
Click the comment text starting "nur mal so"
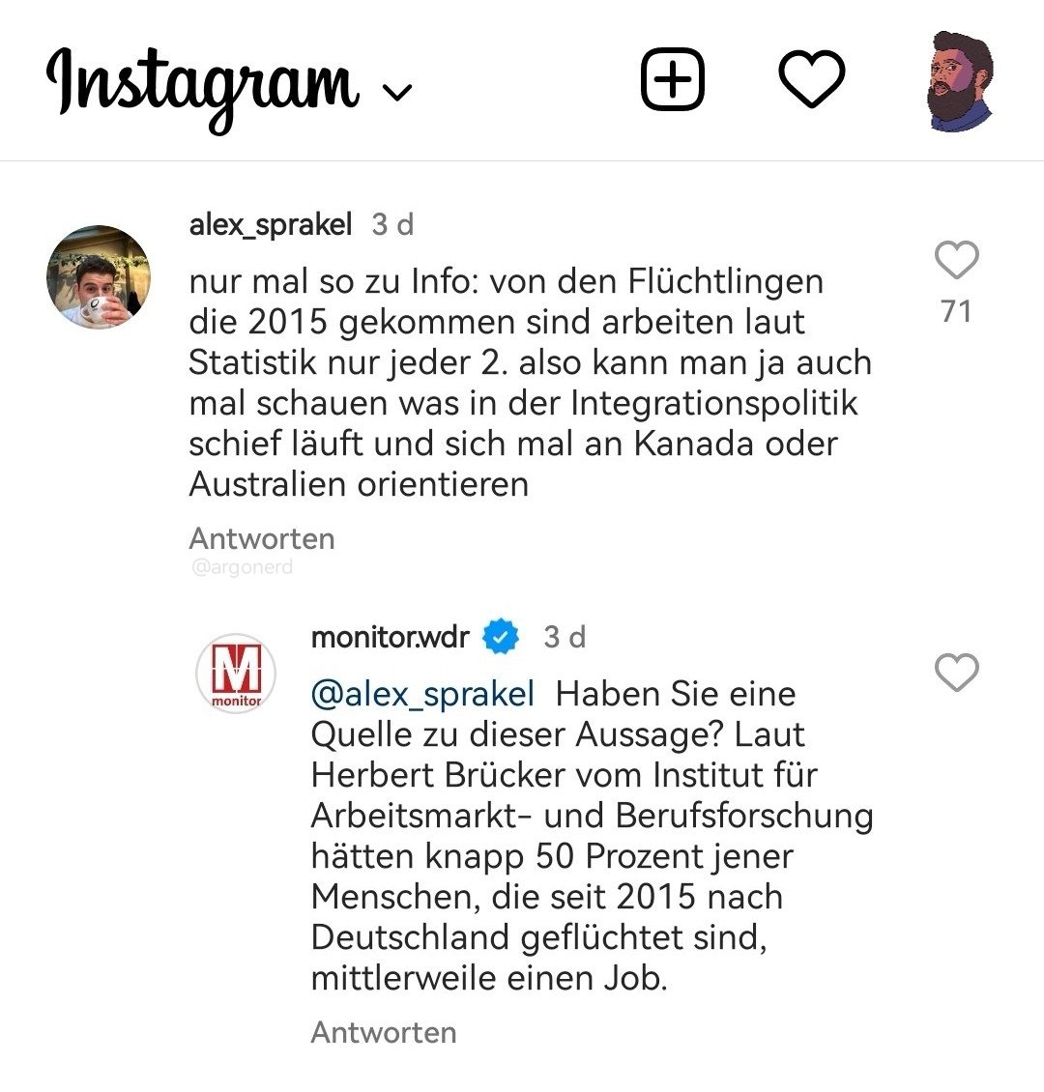pyautogui.click(x=530, y=383)
